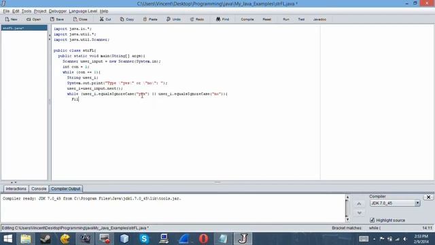Open the blue shark fin app in the taskbar
The image size is (435, 245).
tap(184, 239)
